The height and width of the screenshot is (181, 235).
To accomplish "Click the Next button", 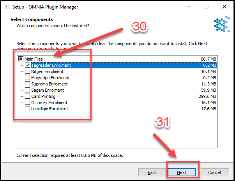I will point(182,172).
